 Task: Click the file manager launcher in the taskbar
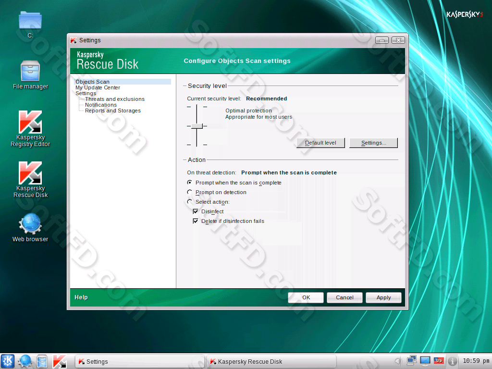coord(42,361)
